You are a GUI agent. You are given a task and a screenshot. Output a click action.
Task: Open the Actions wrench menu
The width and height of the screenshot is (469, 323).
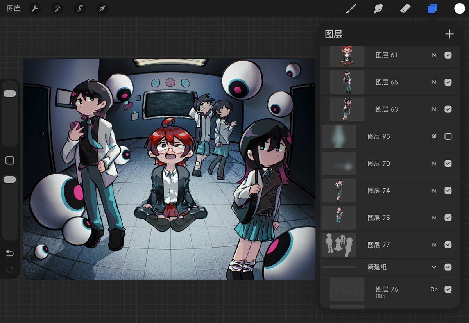point(35,9)
